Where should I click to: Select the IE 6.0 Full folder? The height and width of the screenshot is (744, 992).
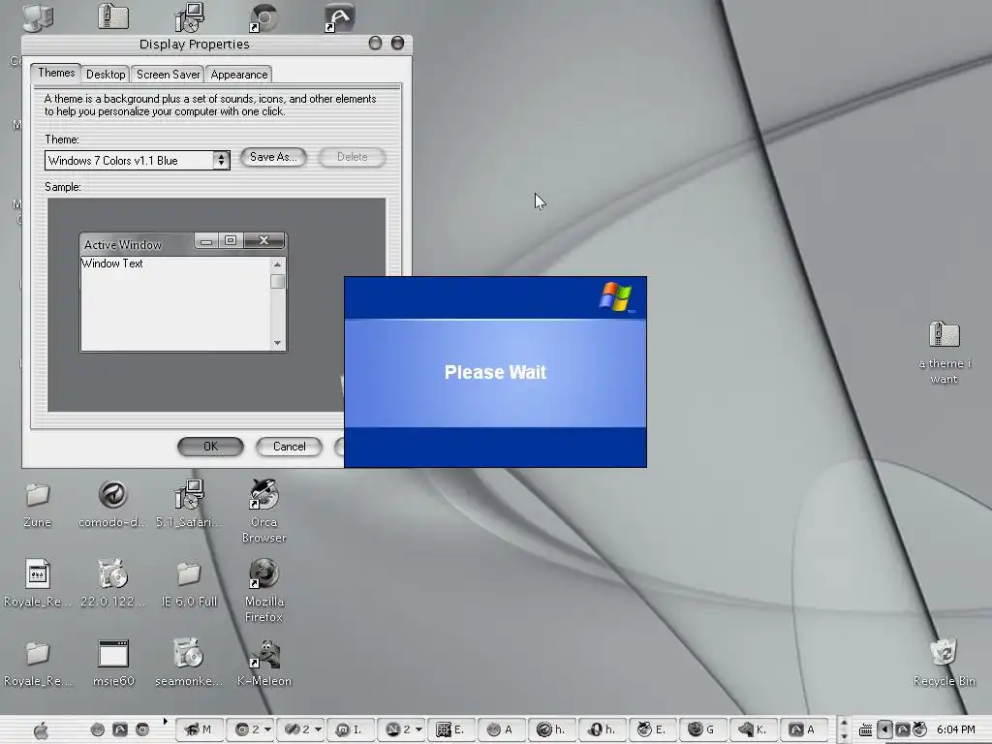tap(189, 583)
